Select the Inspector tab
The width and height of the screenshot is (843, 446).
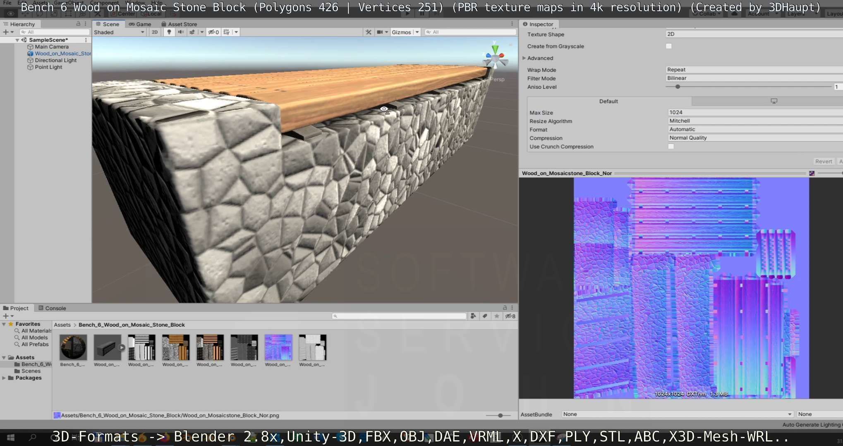(x=538, y=24)
